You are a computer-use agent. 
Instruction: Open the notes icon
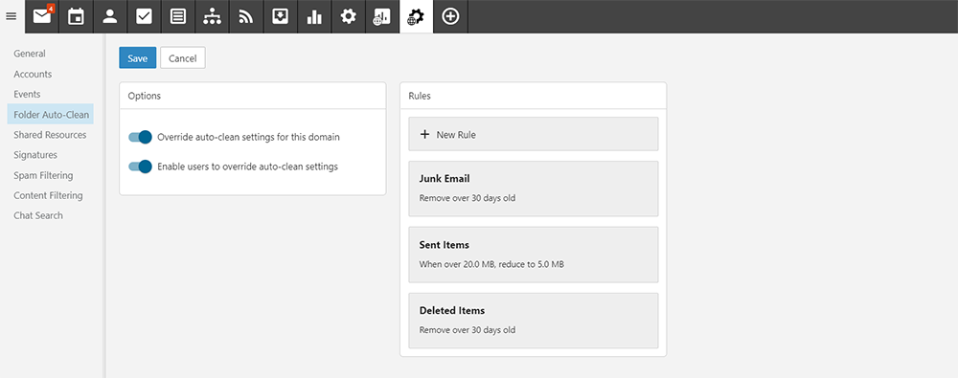coord(178,16)
